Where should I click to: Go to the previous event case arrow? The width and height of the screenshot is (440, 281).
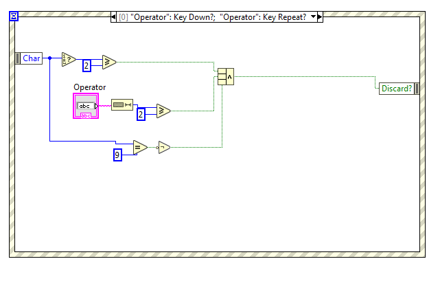113,17
